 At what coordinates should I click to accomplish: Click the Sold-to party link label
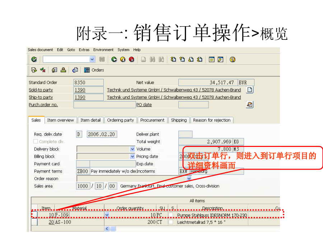click(x=41, y=90)
